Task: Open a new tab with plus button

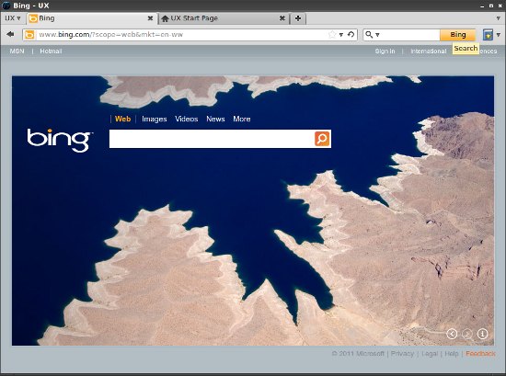Action: tap(298, 18)
